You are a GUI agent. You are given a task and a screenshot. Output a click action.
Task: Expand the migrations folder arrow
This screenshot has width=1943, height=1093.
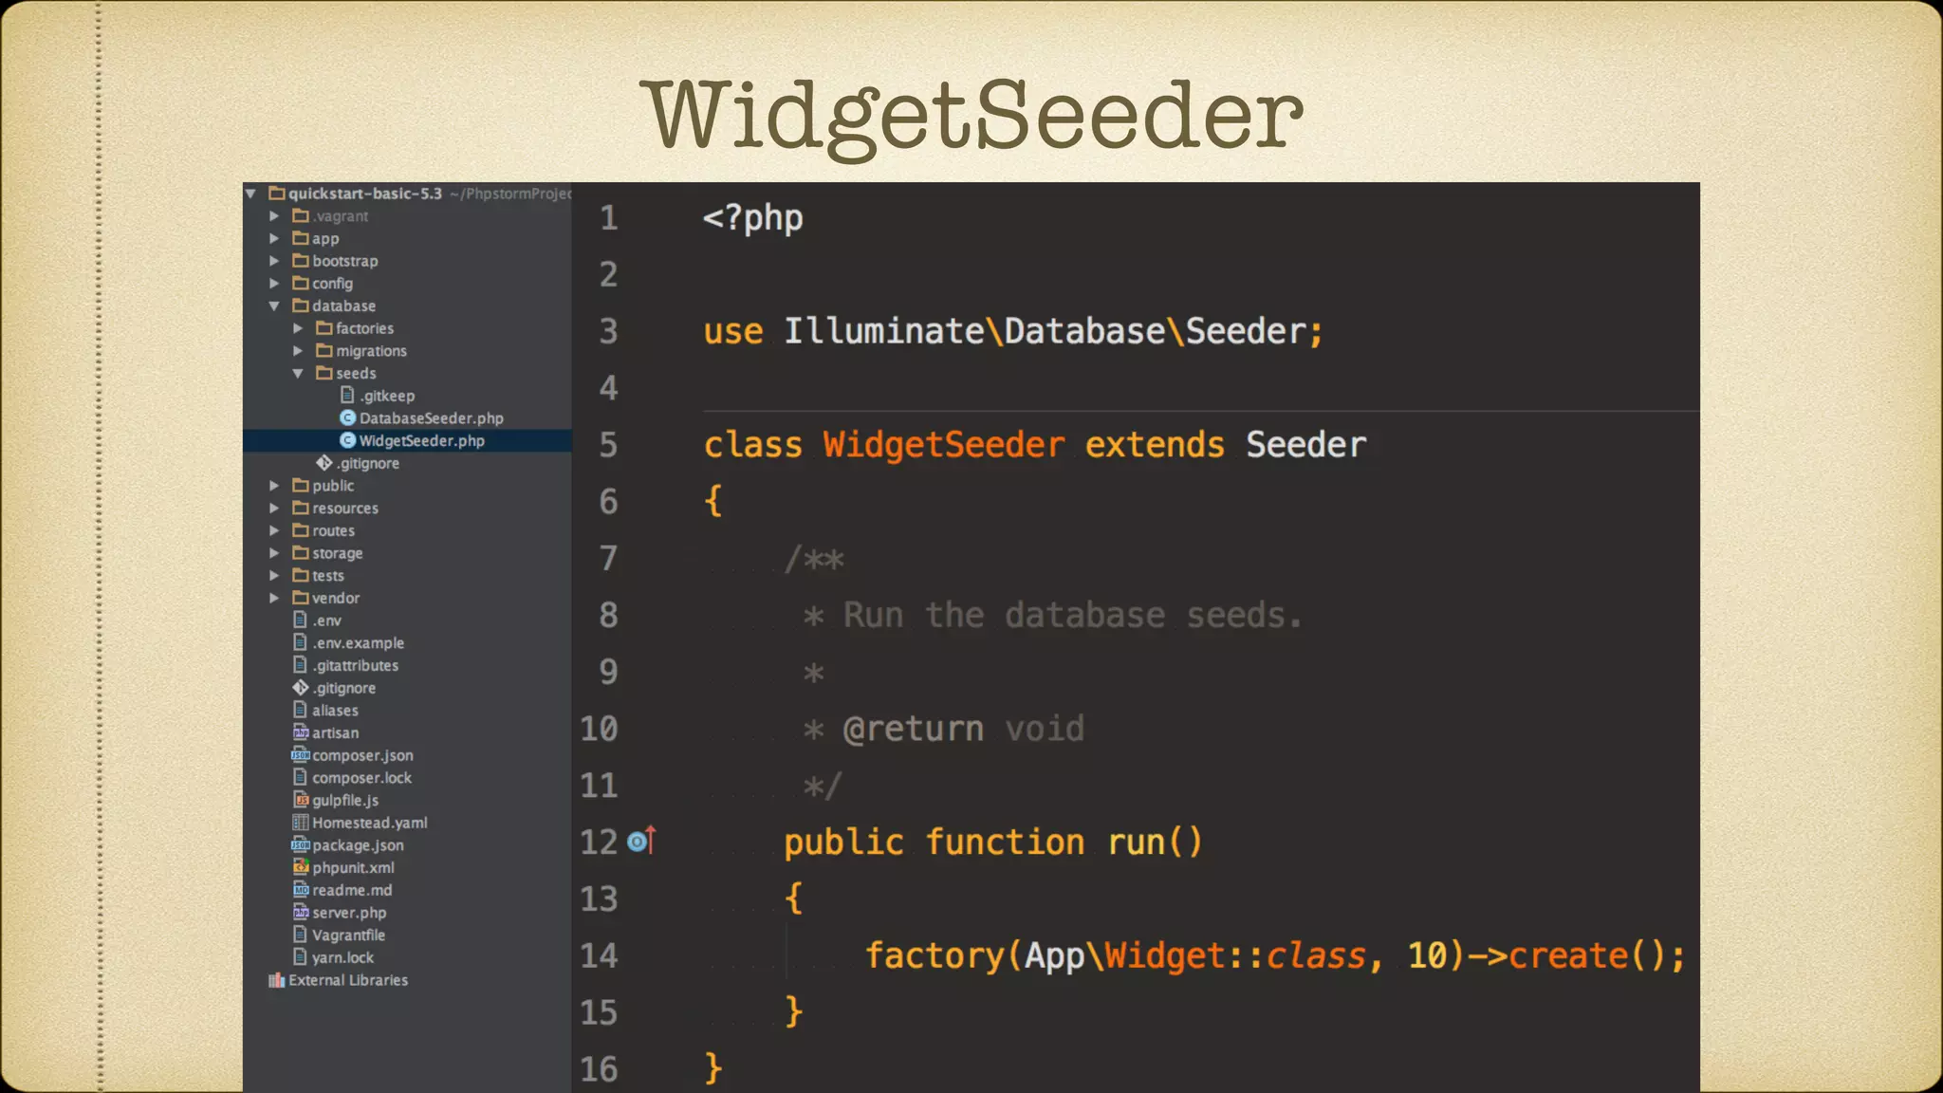[x=298, y=351]
